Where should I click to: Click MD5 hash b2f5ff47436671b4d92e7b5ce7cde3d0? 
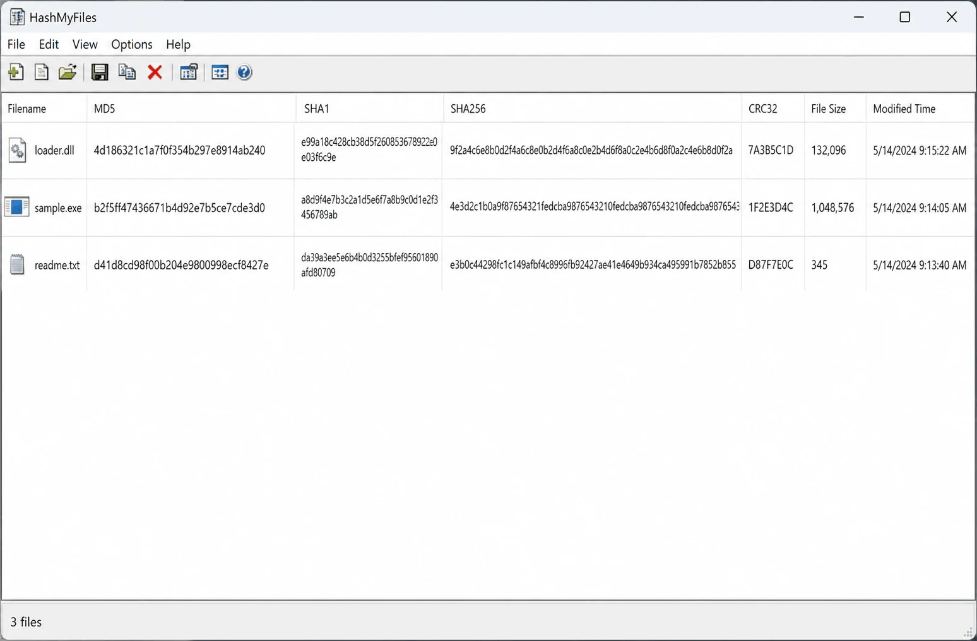tap(179, 208)
